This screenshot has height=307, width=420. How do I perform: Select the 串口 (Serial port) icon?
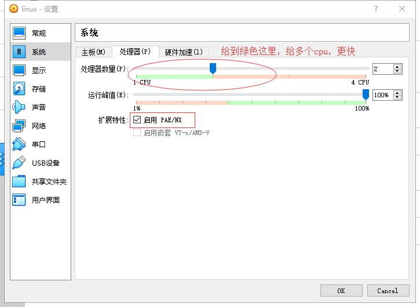[19, 145]
